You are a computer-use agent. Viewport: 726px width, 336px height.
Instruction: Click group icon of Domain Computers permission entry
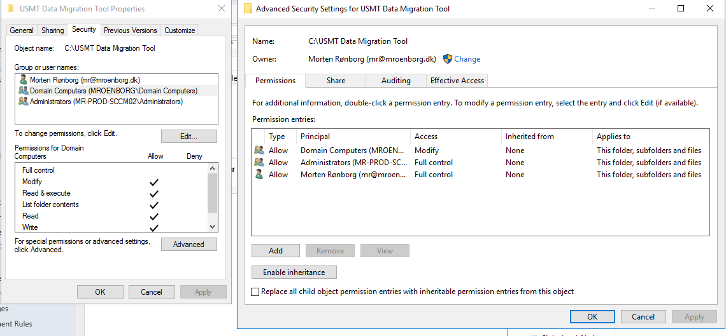click(259, 151)
